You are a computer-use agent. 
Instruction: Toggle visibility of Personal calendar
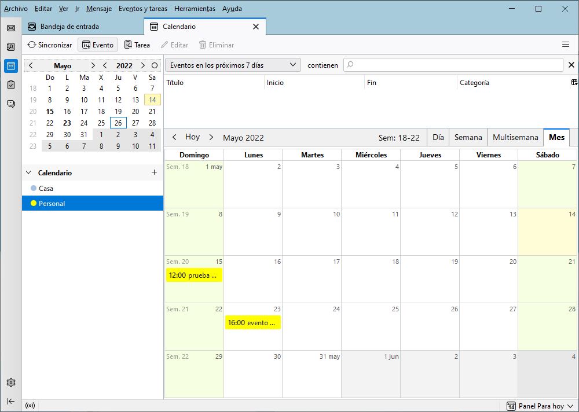coord(34,203)
